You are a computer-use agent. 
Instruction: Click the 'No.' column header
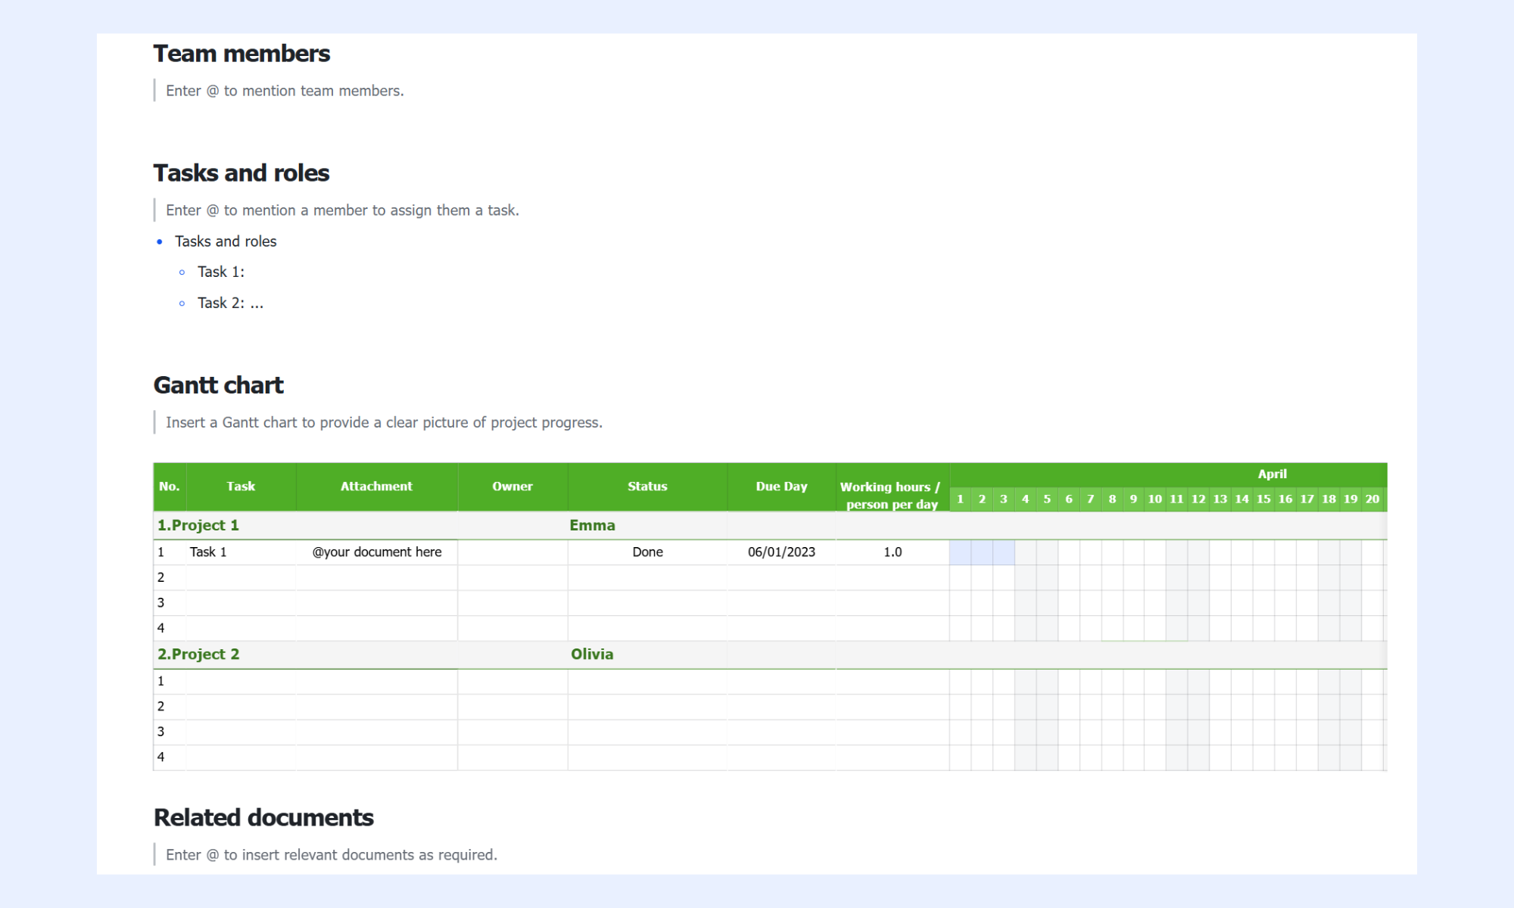170,487
